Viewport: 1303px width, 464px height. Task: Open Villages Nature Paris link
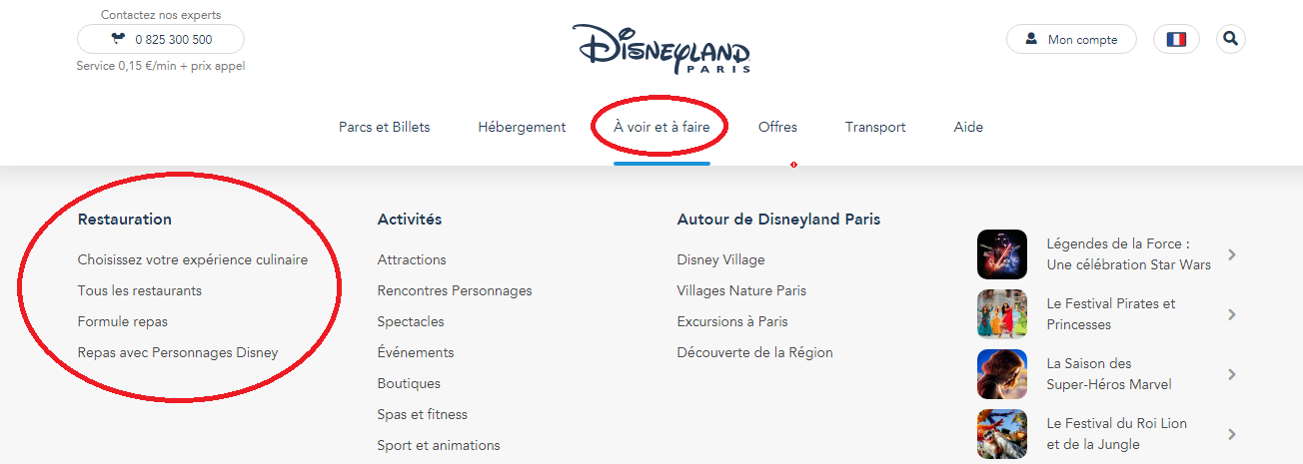coord(741,290)
